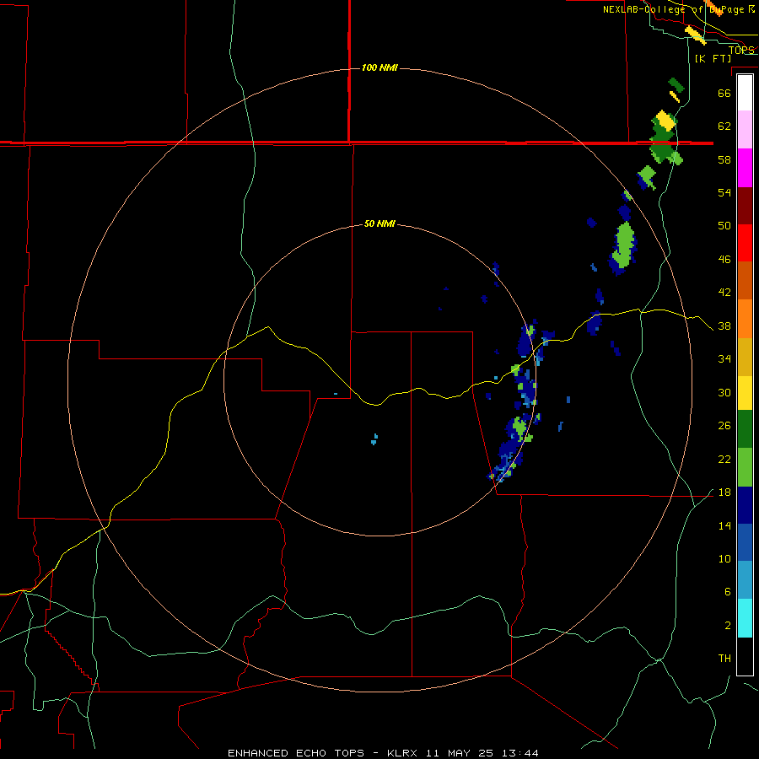Click the 'TOPS' legend title
The height and width of the screenshot is (759, 759).
741,50
